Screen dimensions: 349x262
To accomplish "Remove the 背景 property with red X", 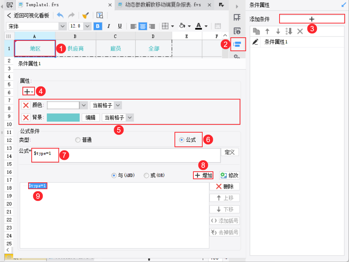I will [26, 117].
